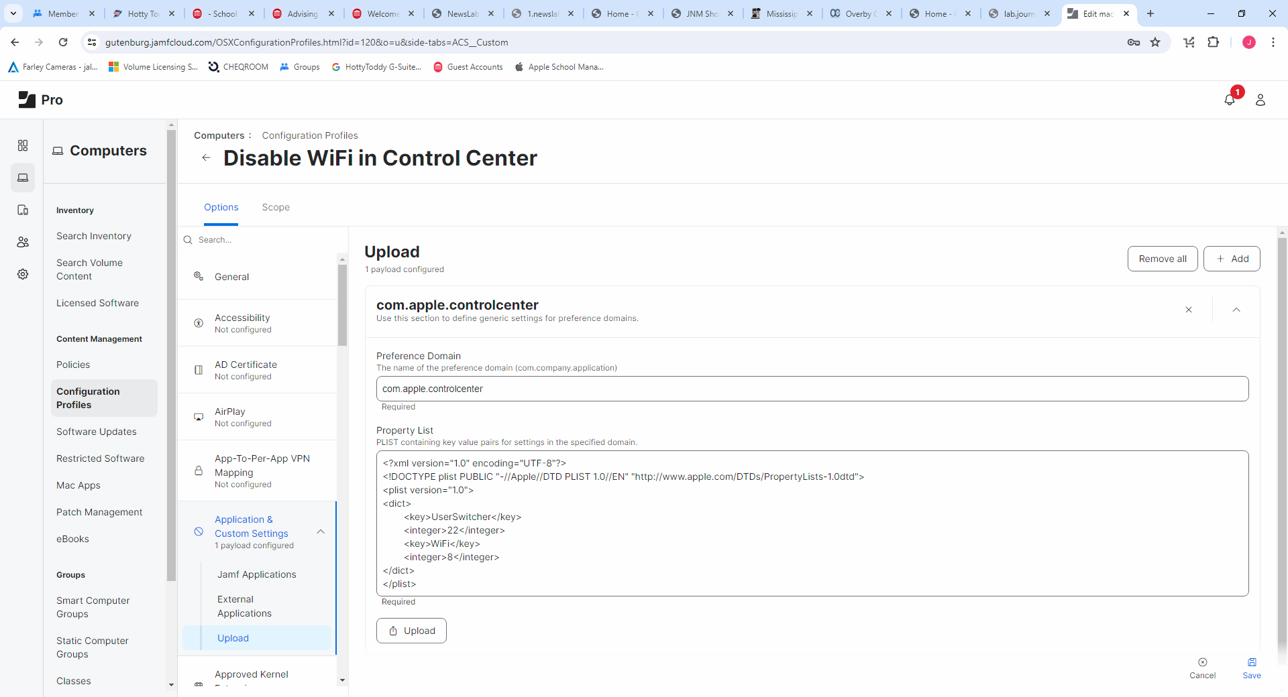Switch to the lab.journ browser tab
This screenshot has width=1288, height=697.
1019,13
